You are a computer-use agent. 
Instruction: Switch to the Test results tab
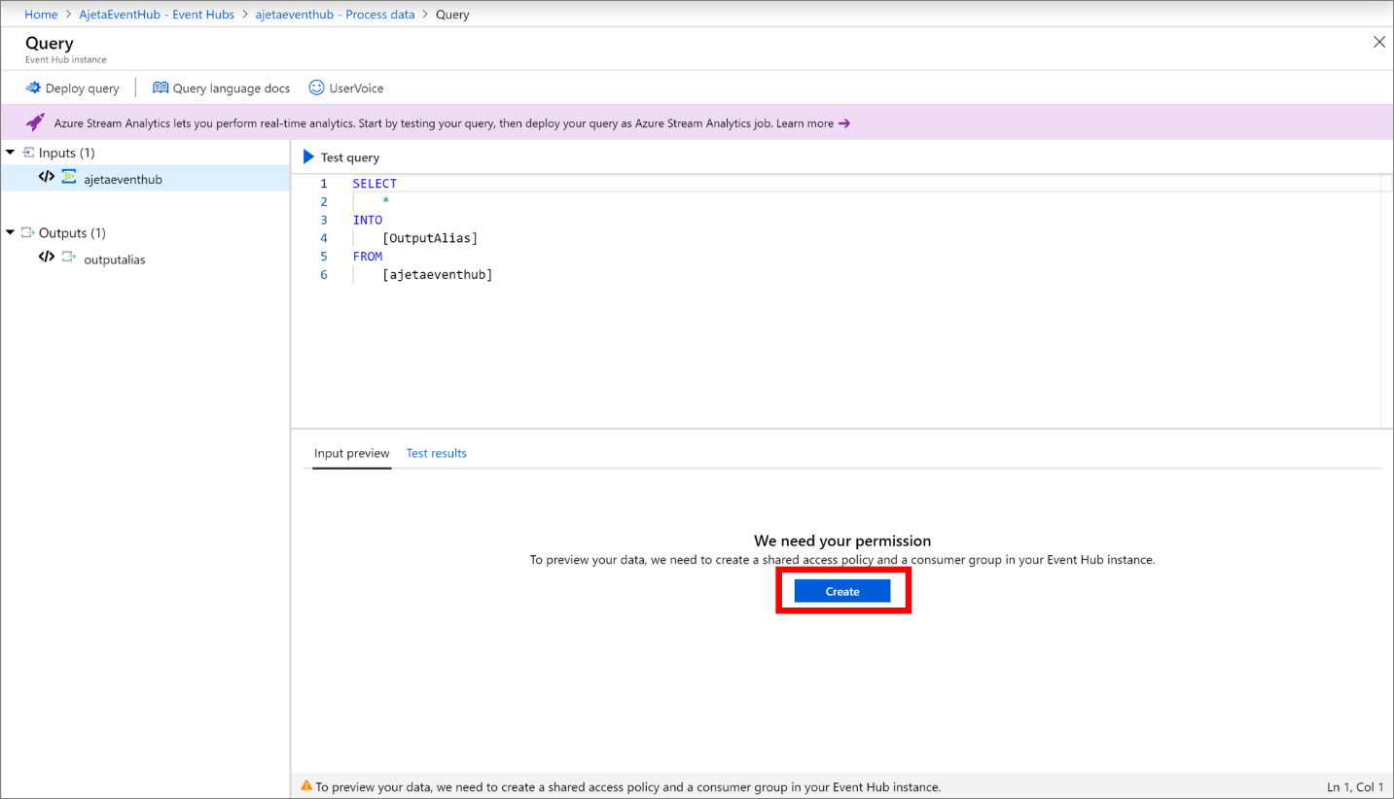pos(437,453)
